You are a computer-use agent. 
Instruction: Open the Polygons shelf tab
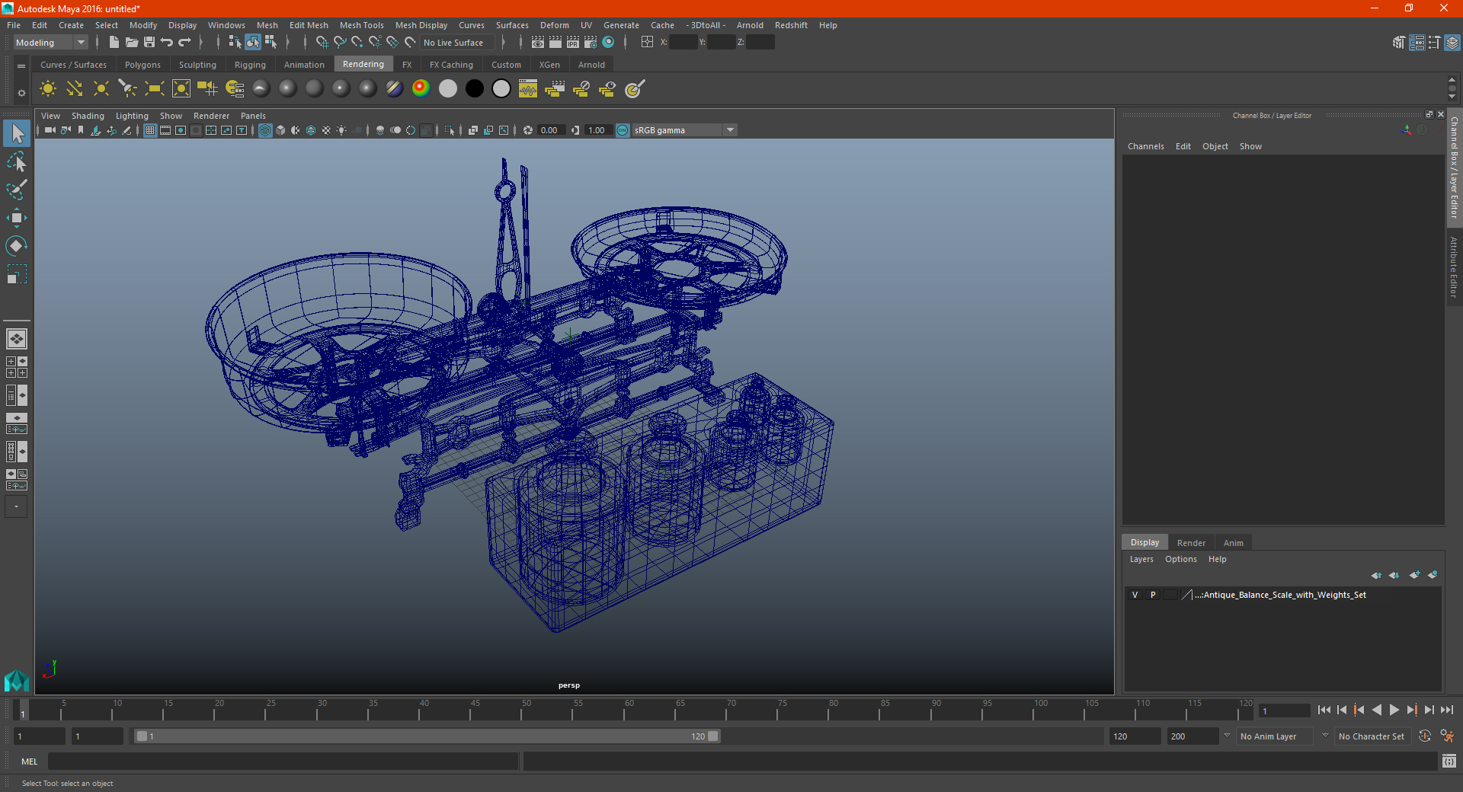point(142,65)
